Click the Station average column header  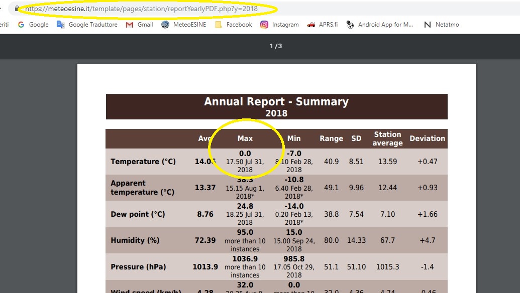[x=388, y=138]
